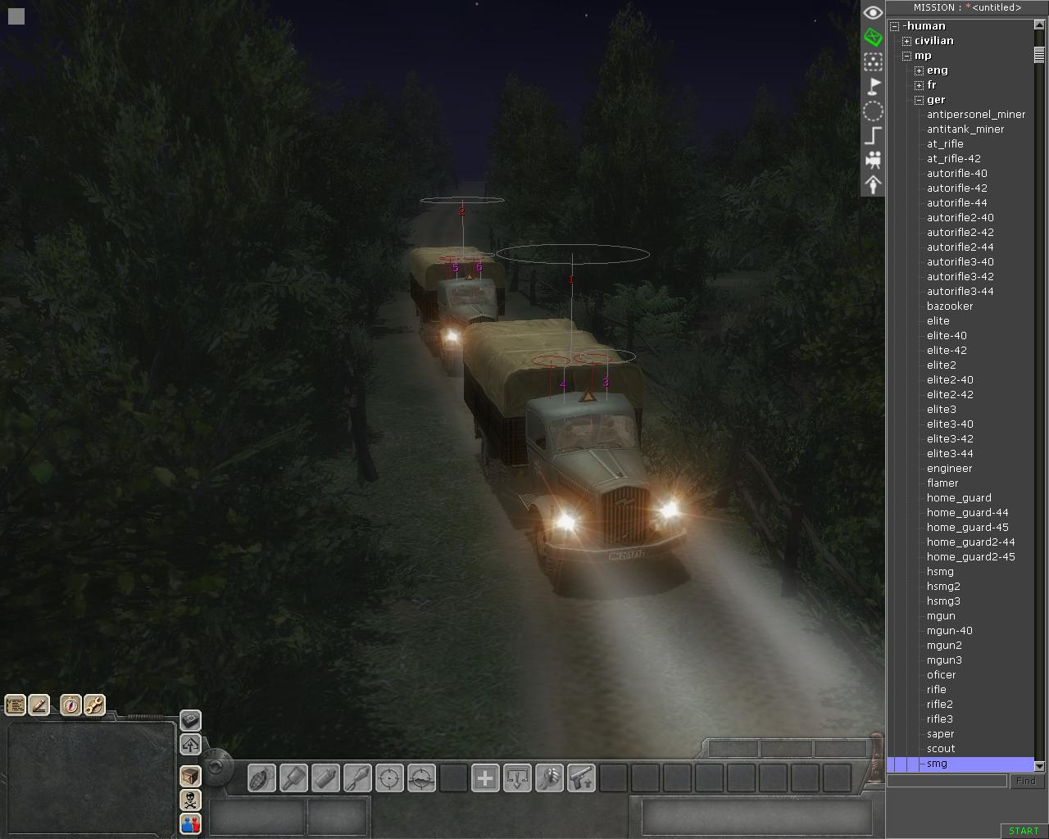Select saper unit entry
The height and width of the screenshot is (839, 1049).
[x=941, y=734]
